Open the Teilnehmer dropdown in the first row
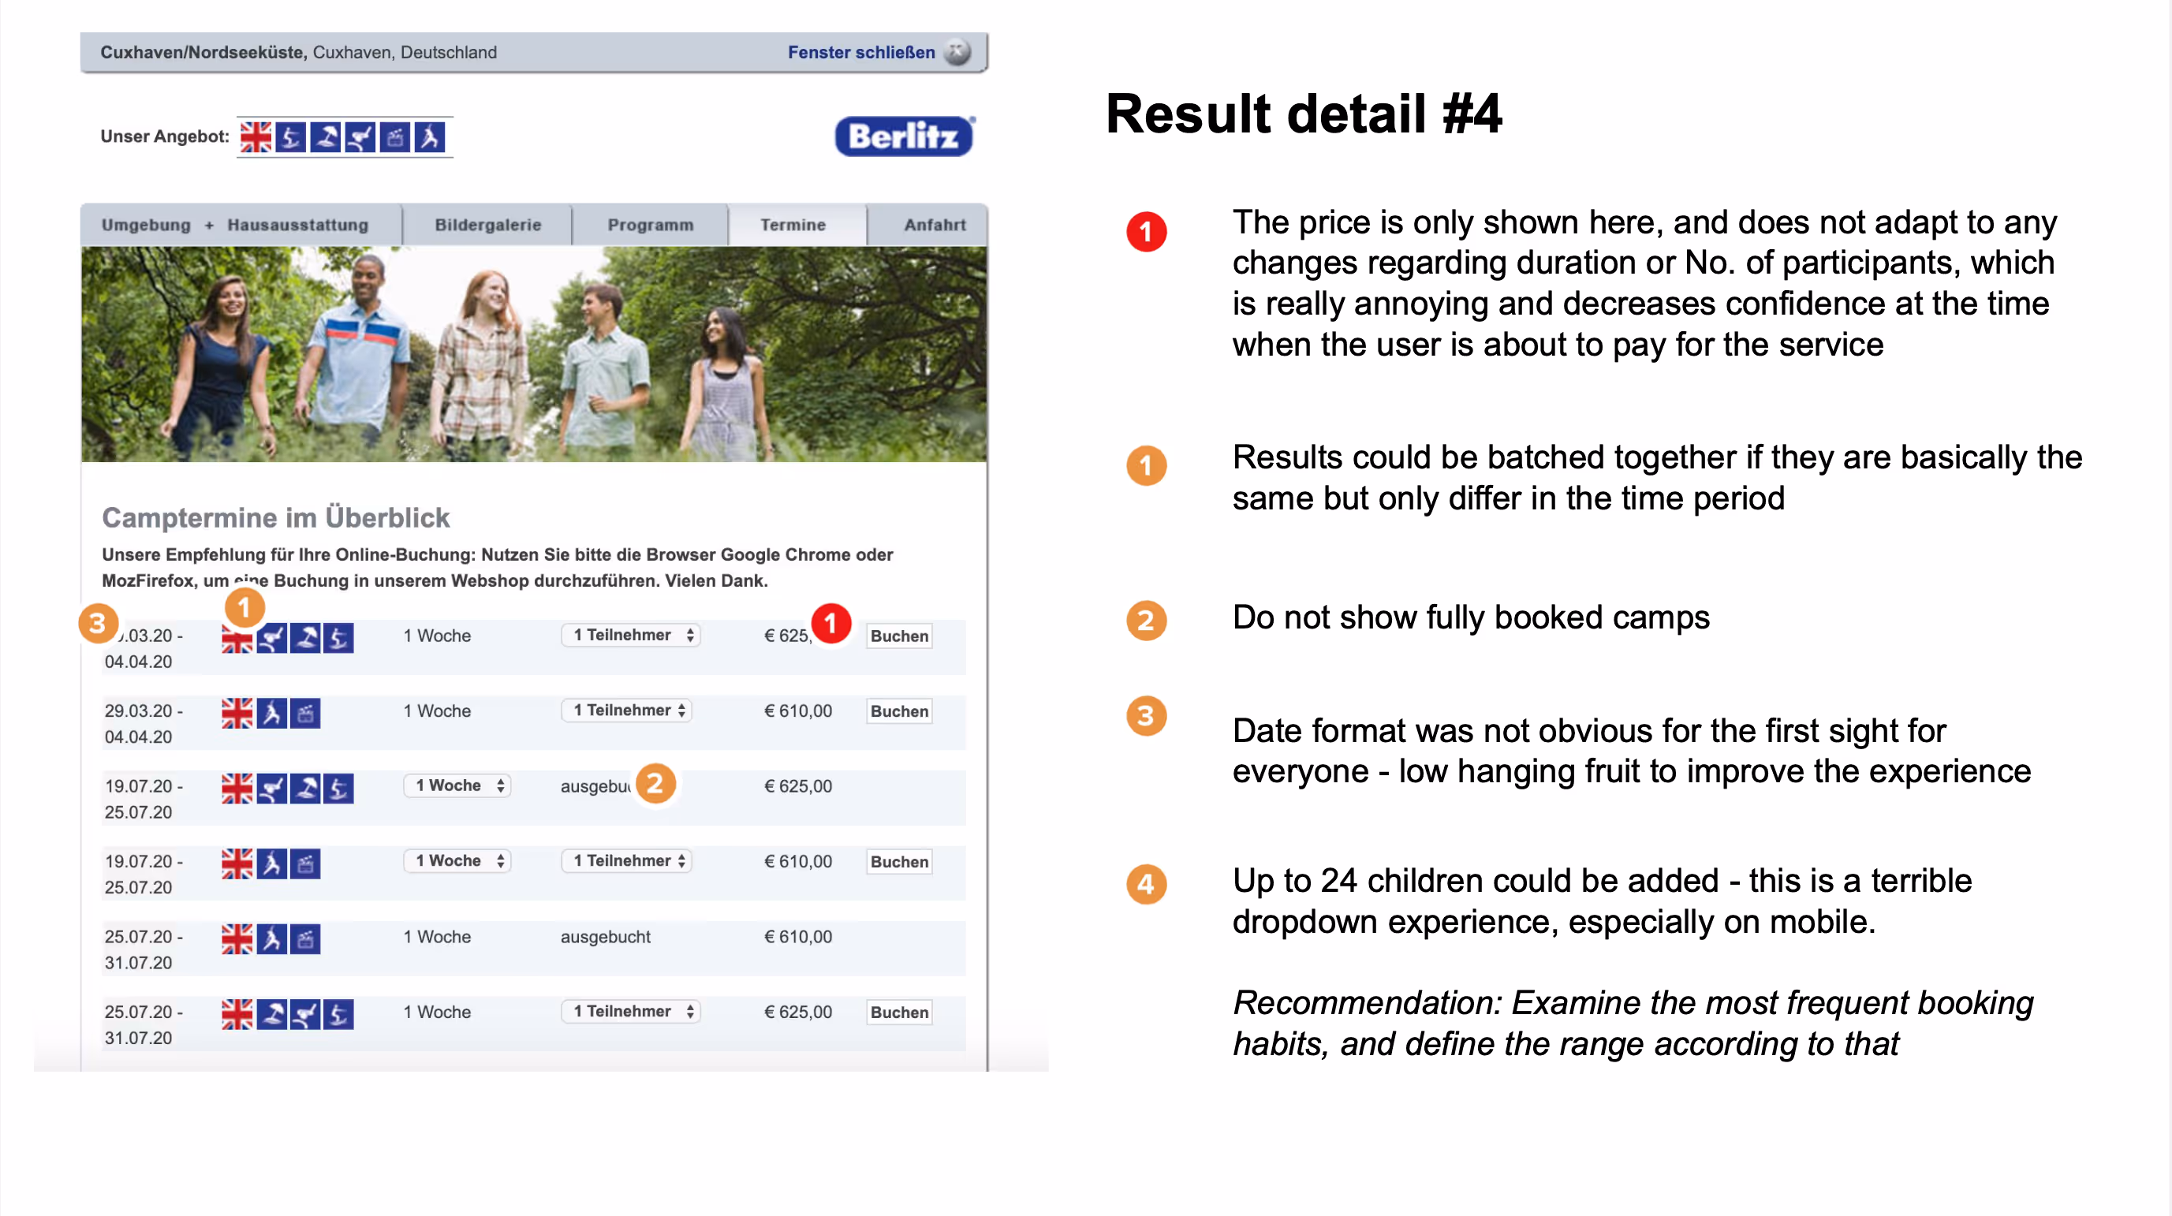2172x1216 pixels. 631,635
